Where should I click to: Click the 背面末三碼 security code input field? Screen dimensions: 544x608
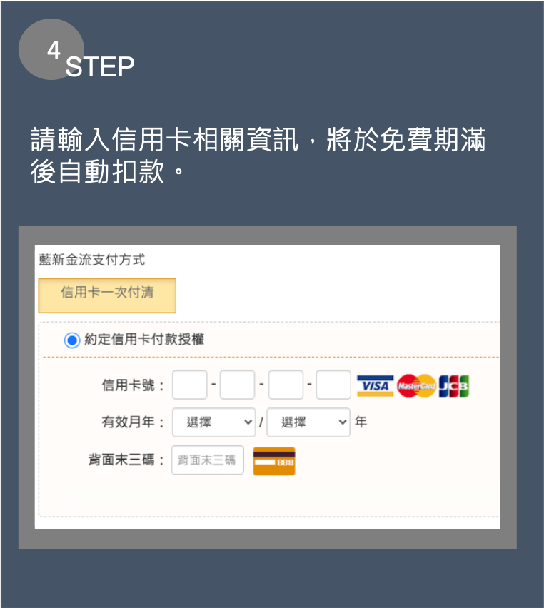[208, 460]
